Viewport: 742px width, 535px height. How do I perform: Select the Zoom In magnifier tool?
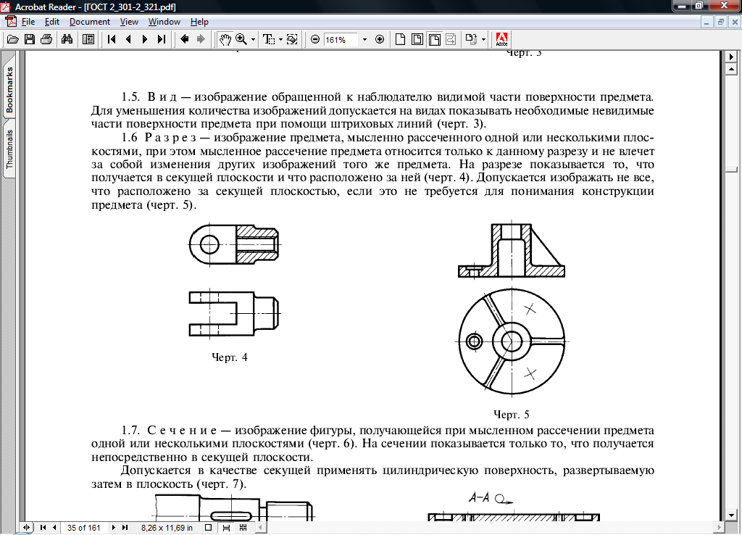(241, 40)
